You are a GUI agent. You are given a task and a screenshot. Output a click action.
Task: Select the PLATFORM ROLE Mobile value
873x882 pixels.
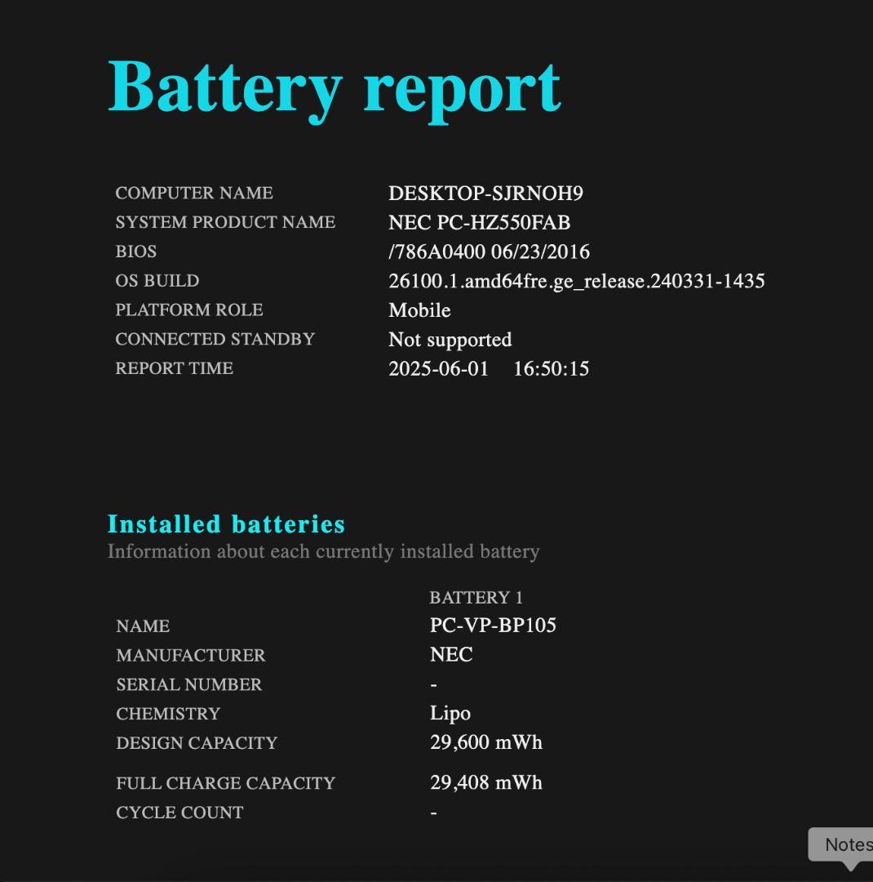point(419,310)
